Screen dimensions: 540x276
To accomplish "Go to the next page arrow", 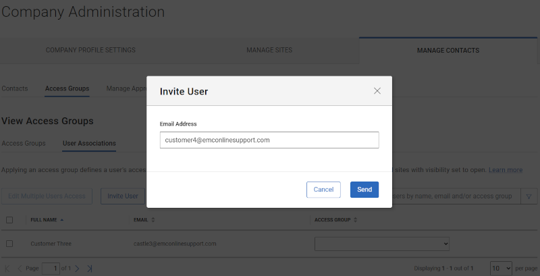I will tap(78, 269).
